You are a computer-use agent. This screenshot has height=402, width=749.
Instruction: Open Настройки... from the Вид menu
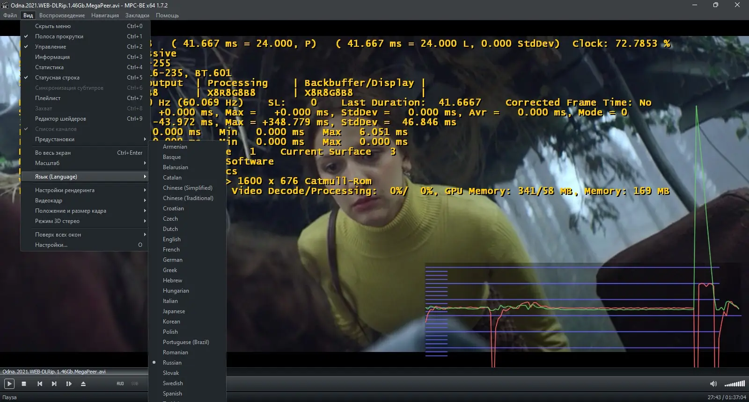click(85, 245)
